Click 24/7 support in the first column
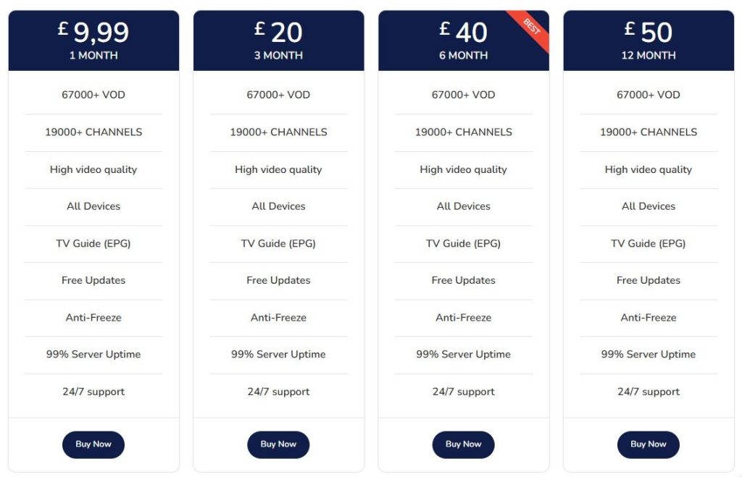Viewport: 742px width, 477px height. [93, 391]
